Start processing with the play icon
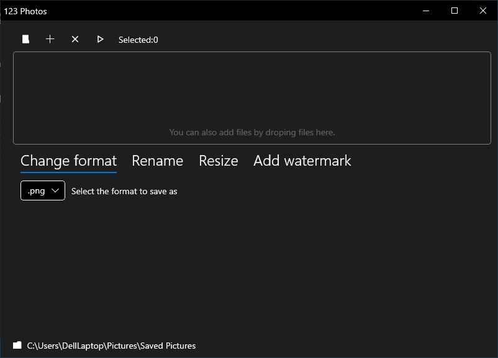 [x=100, y=39]
